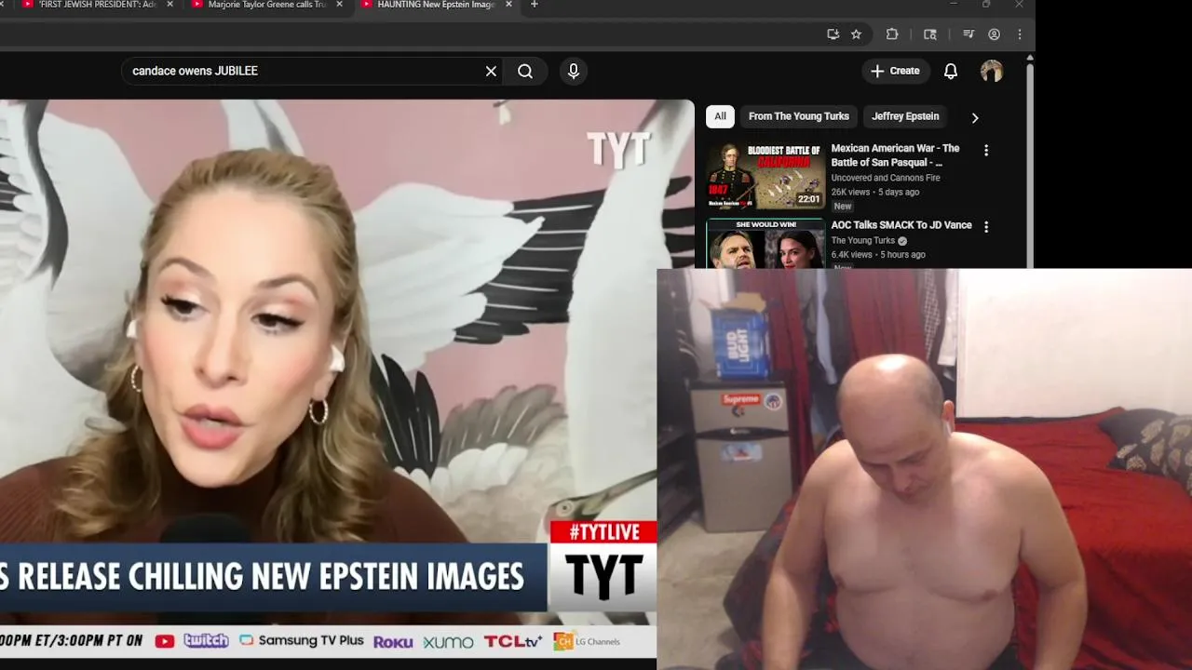Select the From The Young Turks chip
The image size is (1192, 670).
pyautogui.click(x=799, y=116)
